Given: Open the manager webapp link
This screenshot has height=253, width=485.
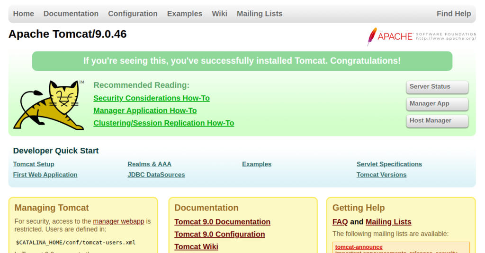Looking at the screenshot, I should click(118, 221).
